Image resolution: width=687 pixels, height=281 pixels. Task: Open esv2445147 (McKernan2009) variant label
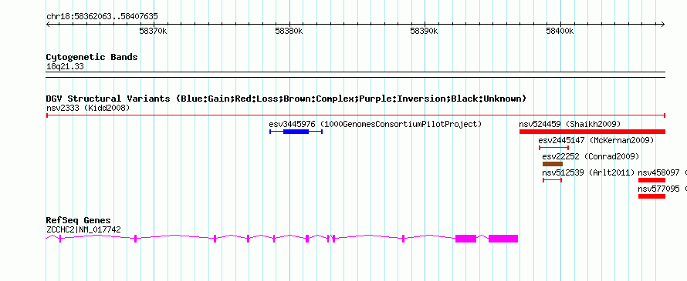[596, 140]
